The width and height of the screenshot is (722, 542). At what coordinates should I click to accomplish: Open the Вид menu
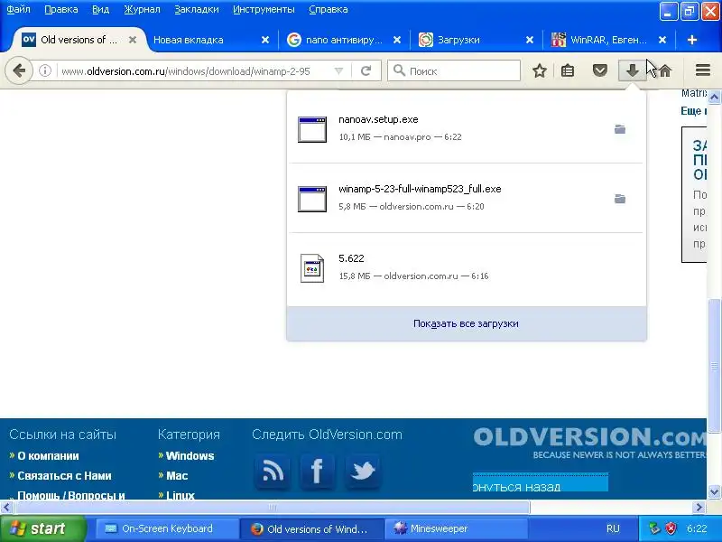click(100, 9)
